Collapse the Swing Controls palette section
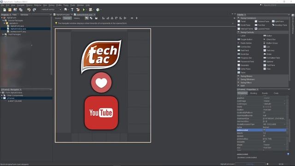 (x=239, y=32)
